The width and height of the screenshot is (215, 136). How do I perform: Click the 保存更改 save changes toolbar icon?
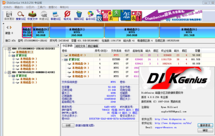tap(9, 16)
